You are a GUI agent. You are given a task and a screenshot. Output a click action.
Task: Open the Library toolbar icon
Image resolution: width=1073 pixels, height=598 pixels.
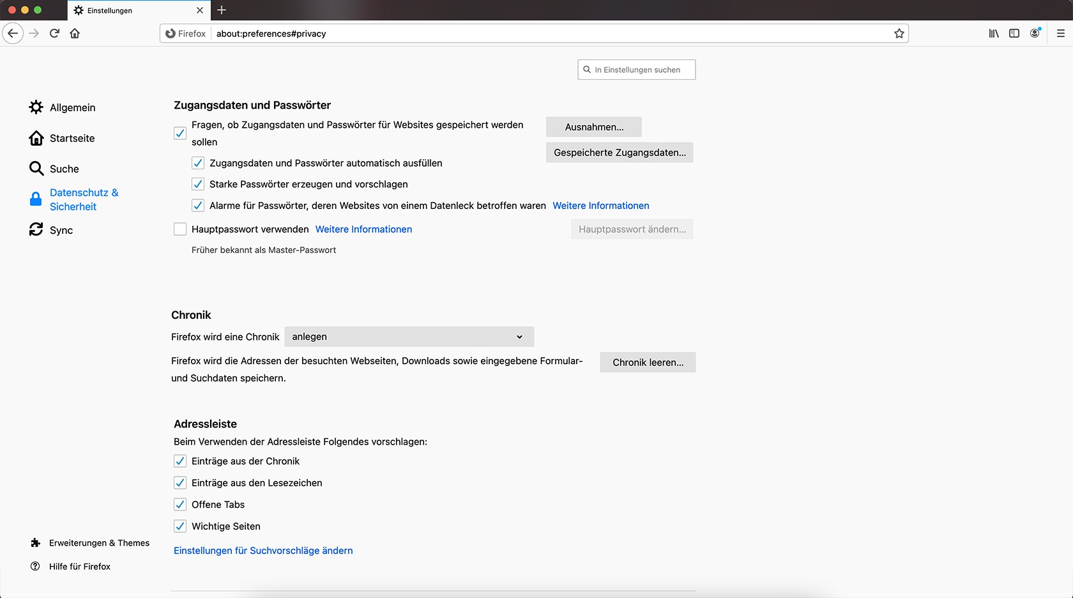coord(994,33)
